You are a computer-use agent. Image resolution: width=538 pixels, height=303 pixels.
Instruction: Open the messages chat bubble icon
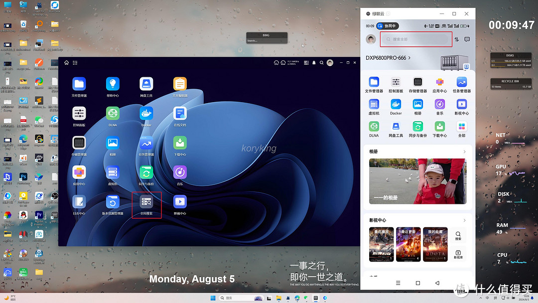(467, 39)
